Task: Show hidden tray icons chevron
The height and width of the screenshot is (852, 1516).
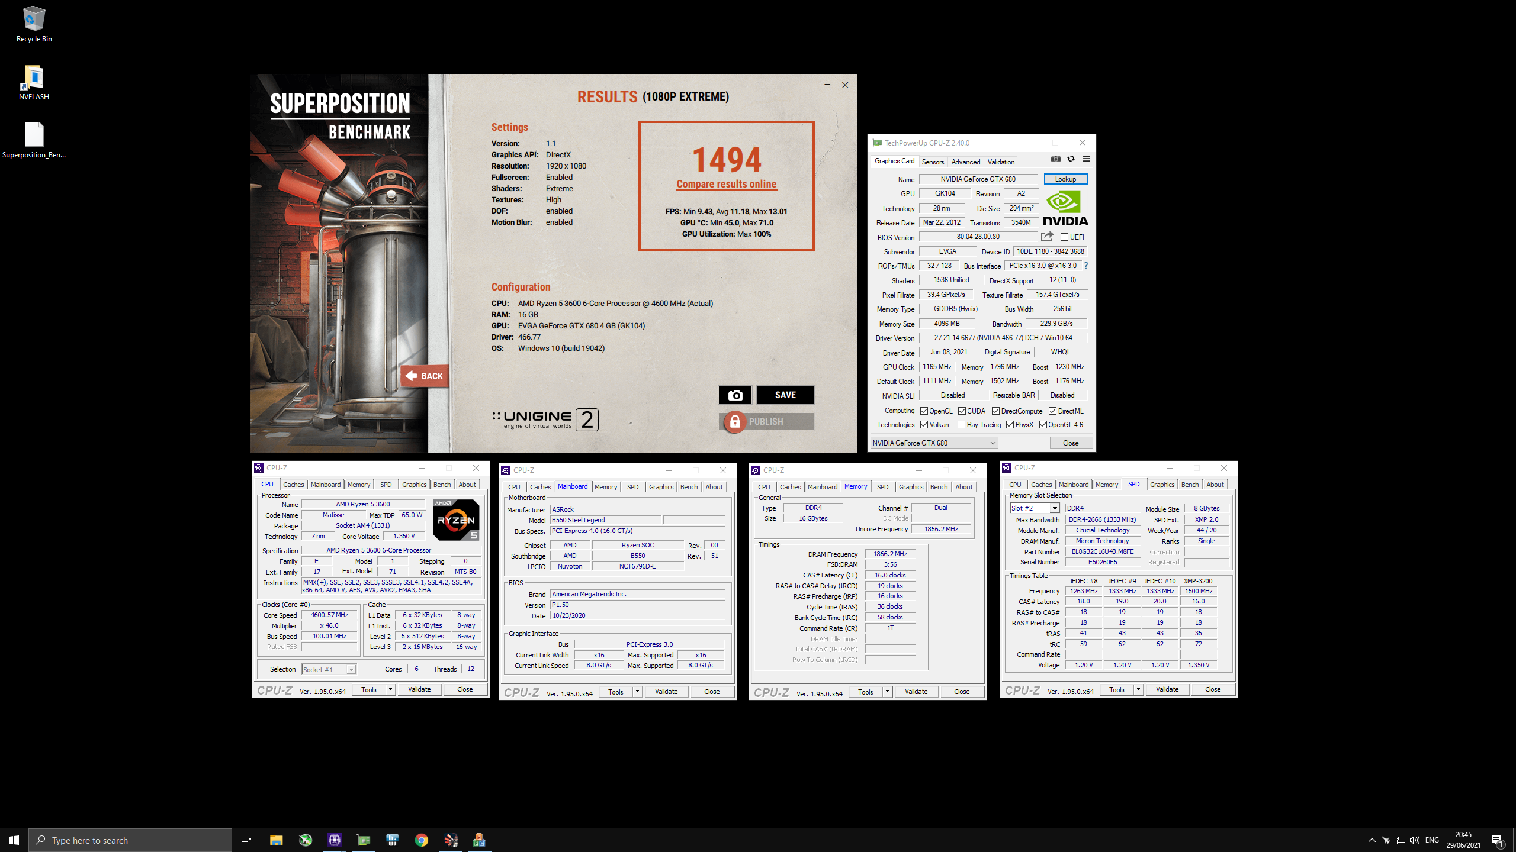Action: (x=1372, y=840)
